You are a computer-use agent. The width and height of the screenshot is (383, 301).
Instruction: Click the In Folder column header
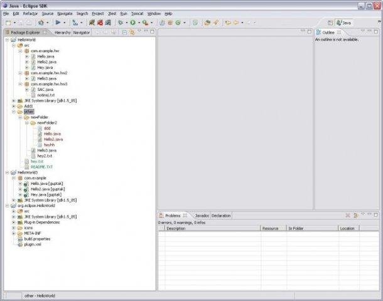tap(312, 228)
